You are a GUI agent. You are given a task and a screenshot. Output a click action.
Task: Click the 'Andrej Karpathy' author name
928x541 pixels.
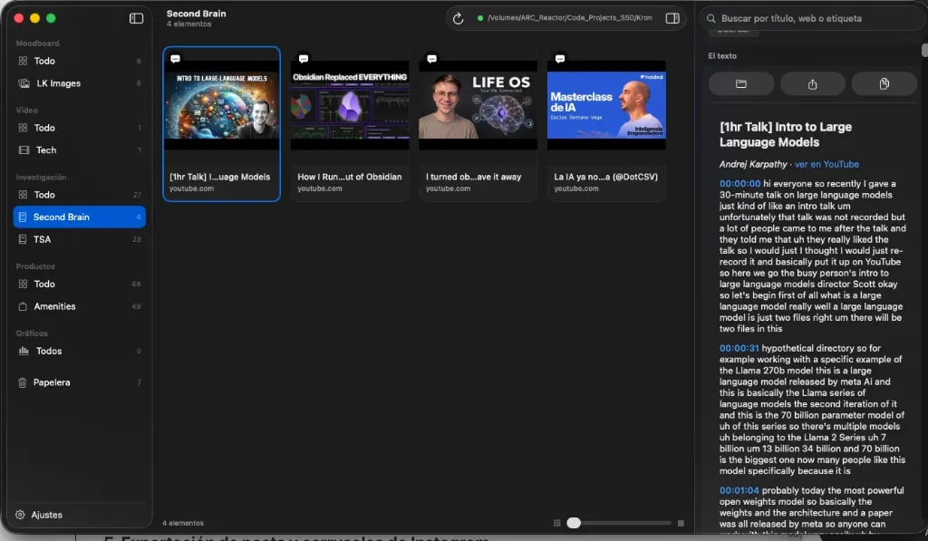pyautogui.click(x=753, y=164)
